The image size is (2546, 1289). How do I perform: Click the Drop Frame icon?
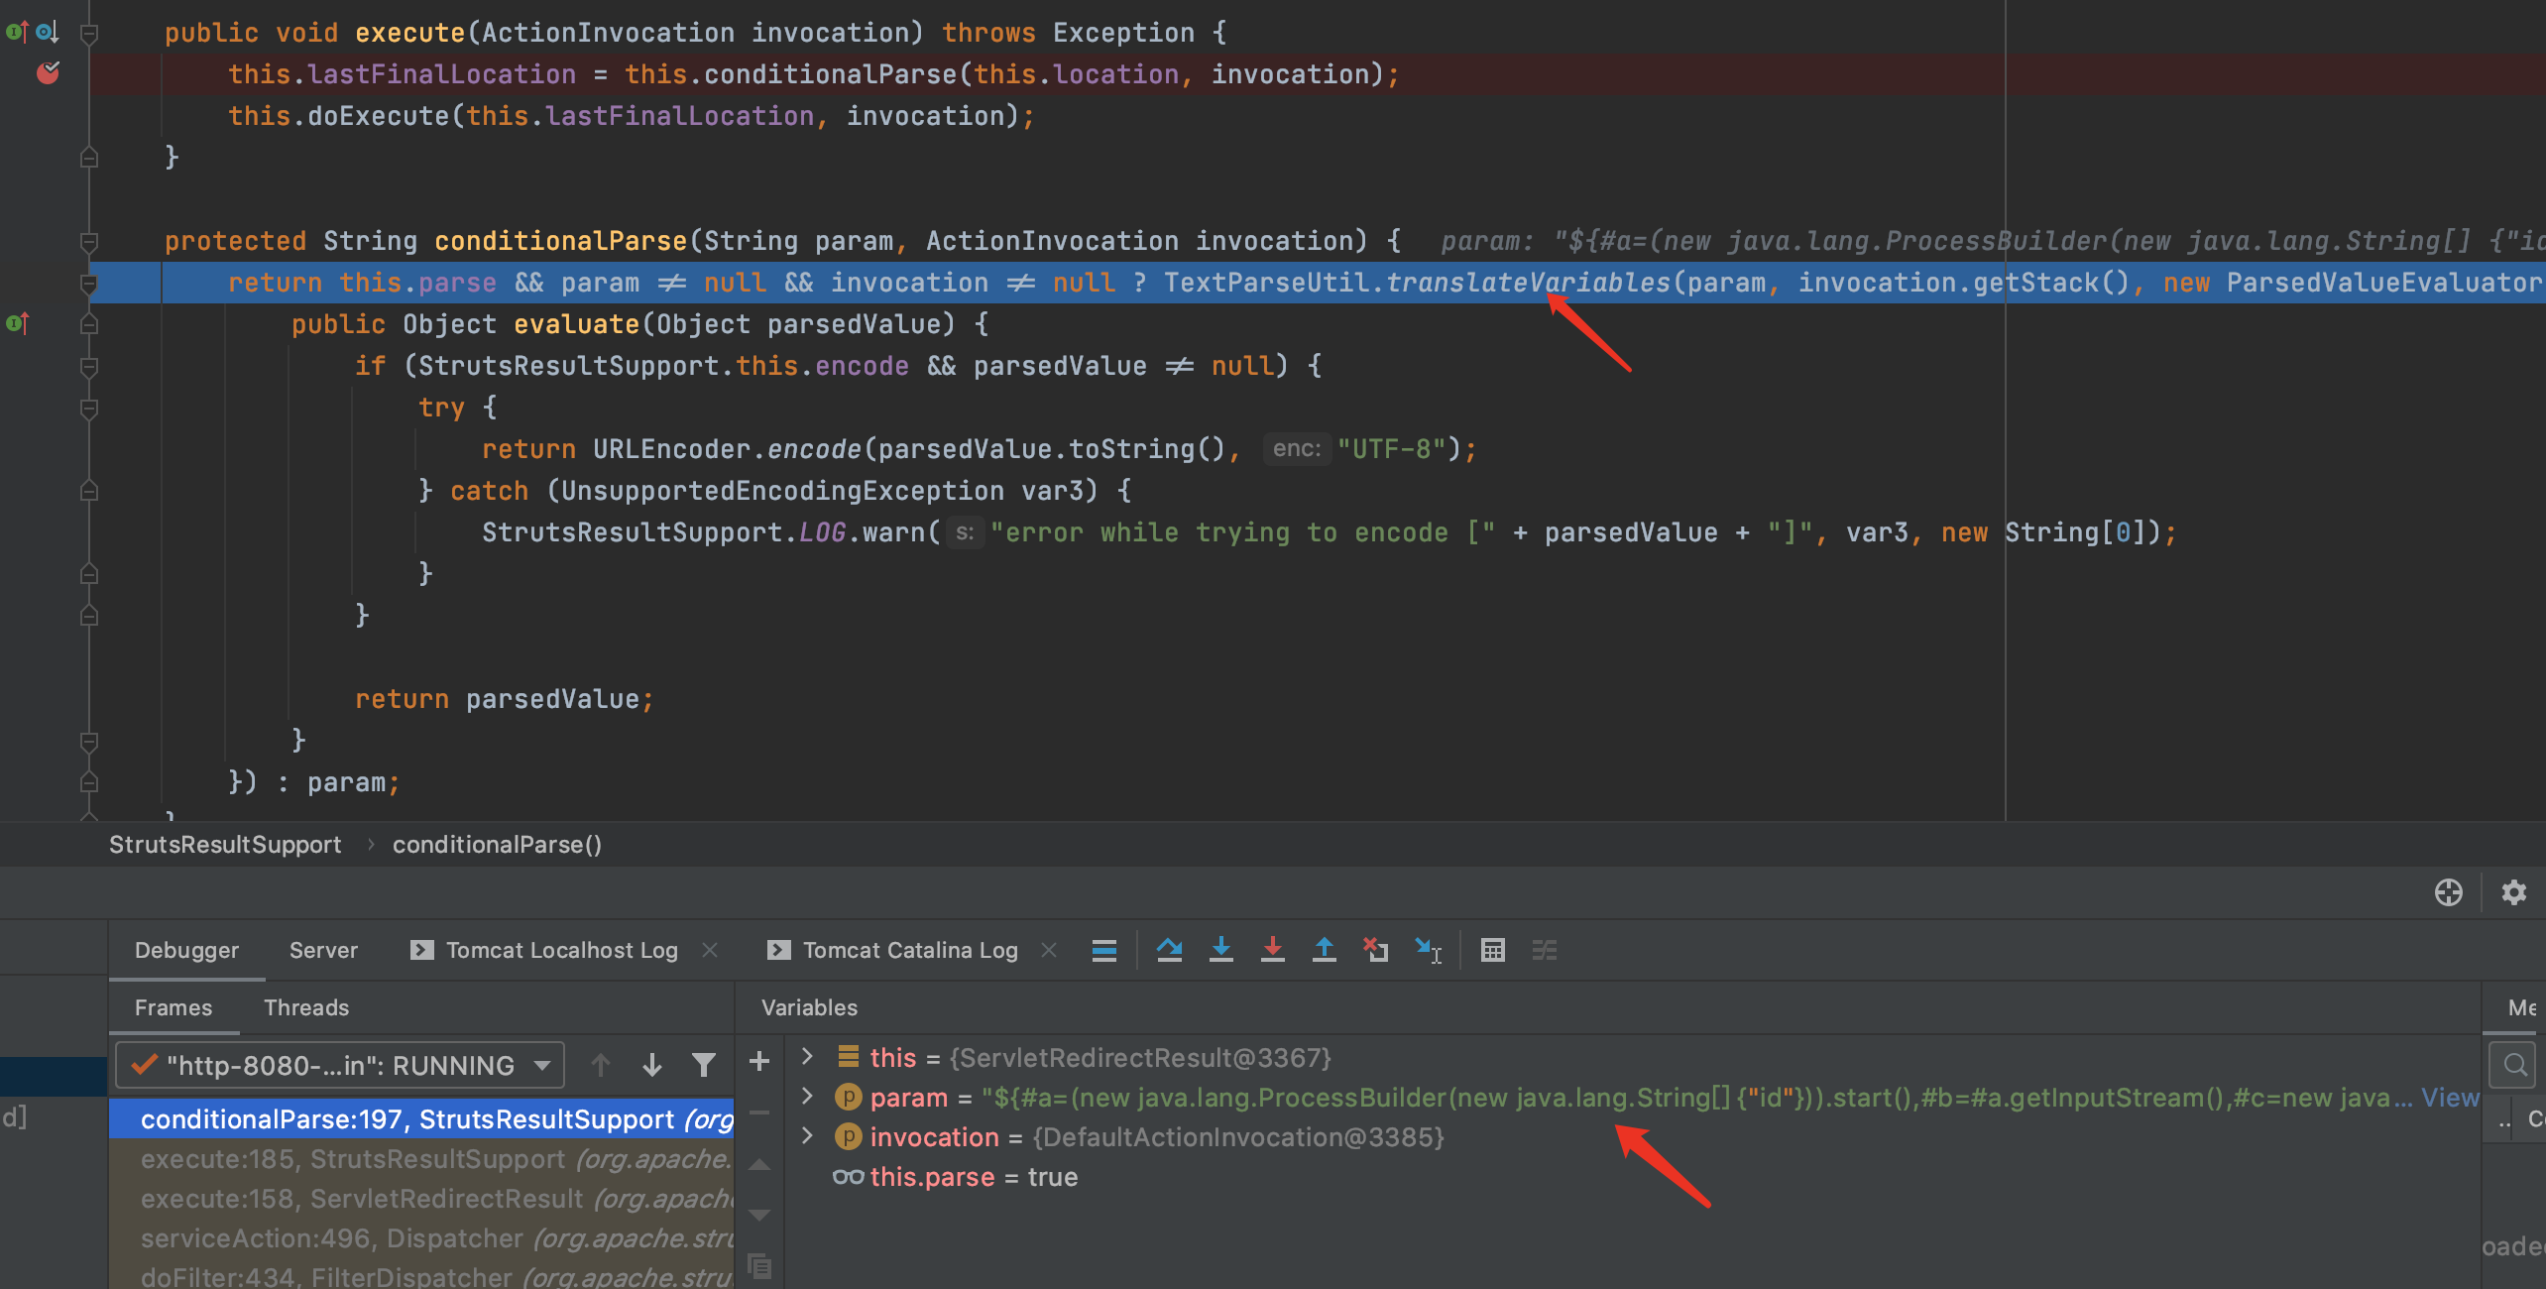pos(1375,950)
